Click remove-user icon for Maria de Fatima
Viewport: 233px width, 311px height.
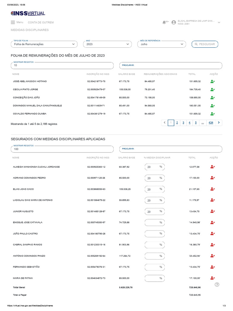pos(212,278)
